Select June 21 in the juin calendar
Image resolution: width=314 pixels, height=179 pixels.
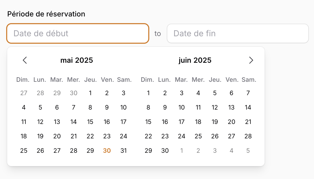248,122
